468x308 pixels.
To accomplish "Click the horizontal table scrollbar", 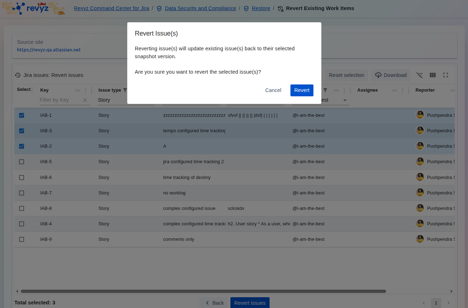I will (x=203, y=291).
